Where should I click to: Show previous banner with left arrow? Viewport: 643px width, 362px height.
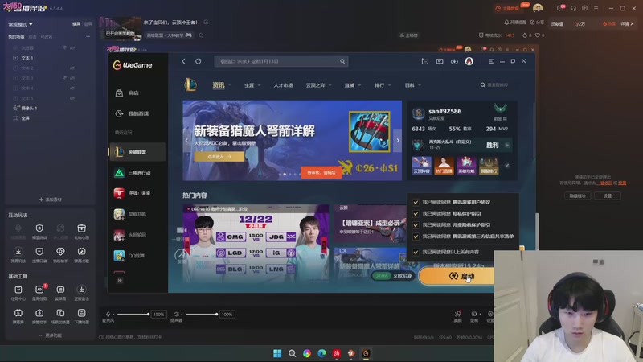pyautogui.click(x=186, y=140)
